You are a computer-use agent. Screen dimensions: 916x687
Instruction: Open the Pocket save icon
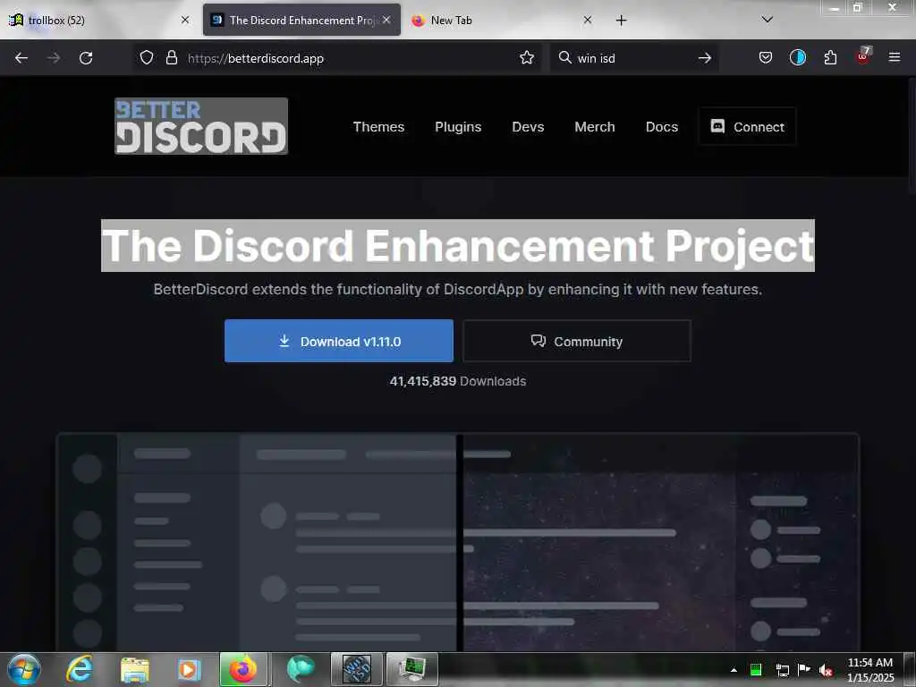tap(766, 58)
